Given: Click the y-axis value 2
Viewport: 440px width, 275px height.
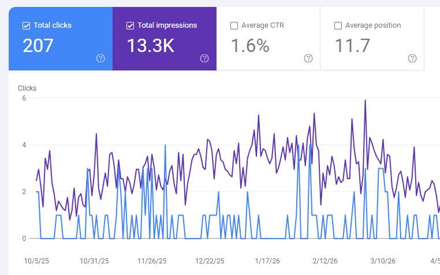Looking at the screenshot, I should (x=24, y=192).
